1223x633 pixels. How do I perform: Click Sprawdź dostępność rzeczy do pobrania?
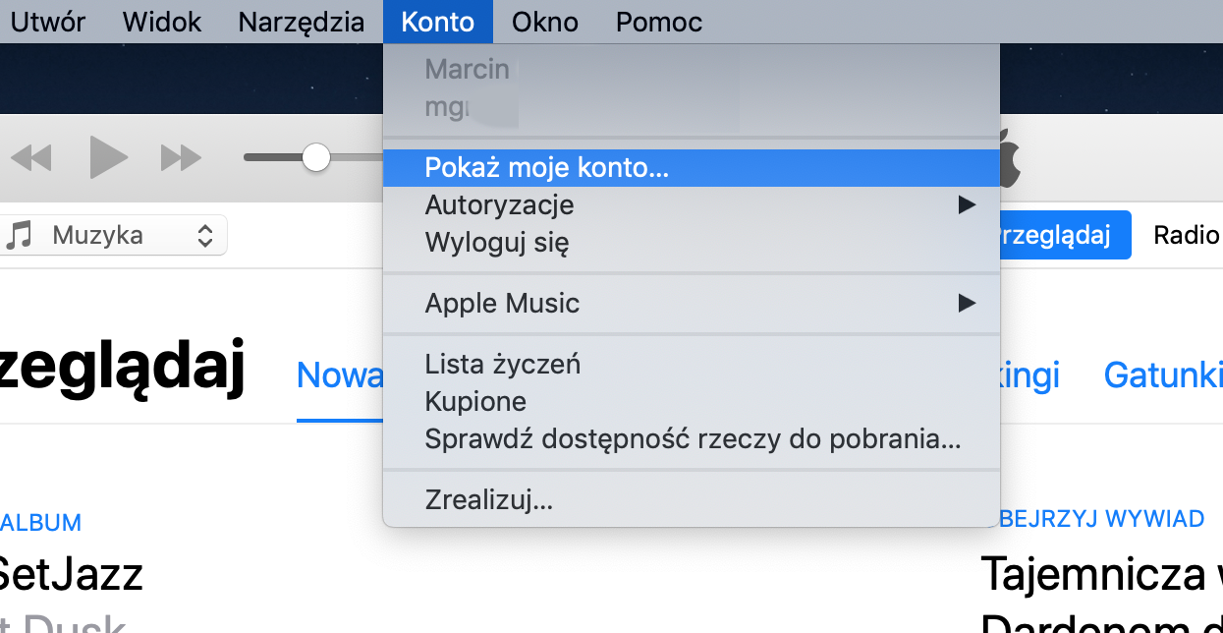pos(692,438)
